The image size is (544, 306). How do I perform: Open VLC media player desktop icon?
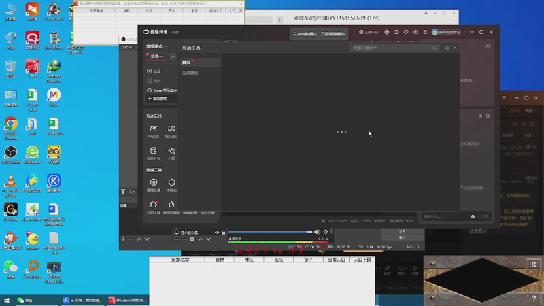pos(11,186)
